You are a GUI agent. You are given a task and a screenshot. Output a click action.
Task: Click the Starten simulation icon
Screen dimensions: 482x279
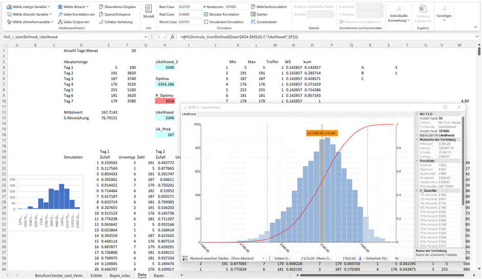(253, 14)
